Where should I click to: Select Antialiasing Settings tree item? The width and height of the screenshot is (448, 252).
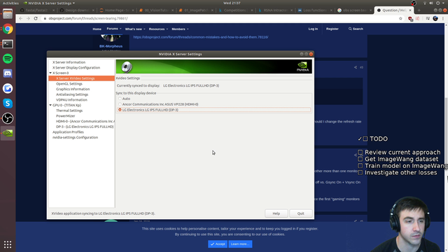(x=72, y=94)
